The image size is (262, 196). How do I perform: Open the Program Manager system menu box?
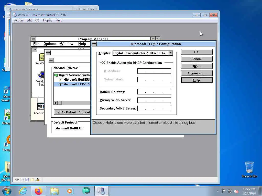34,39
